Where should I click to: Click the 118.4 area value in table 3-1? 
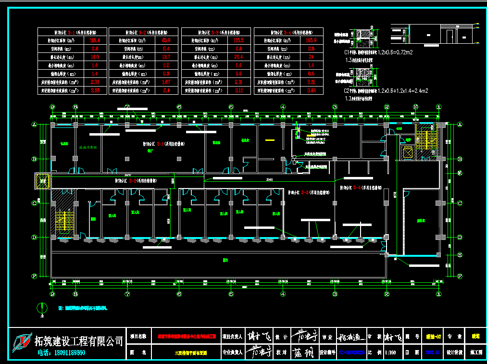(x=95, y=40)
